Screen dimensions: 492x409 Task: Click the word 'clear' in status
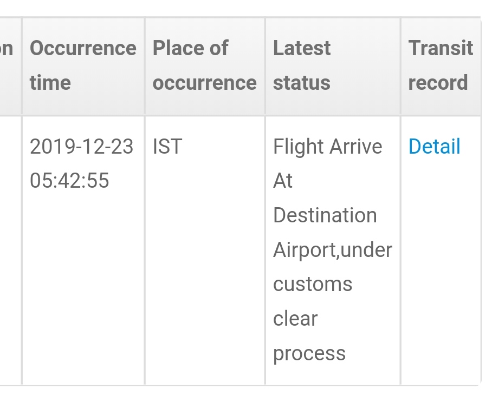click(295, 319)
